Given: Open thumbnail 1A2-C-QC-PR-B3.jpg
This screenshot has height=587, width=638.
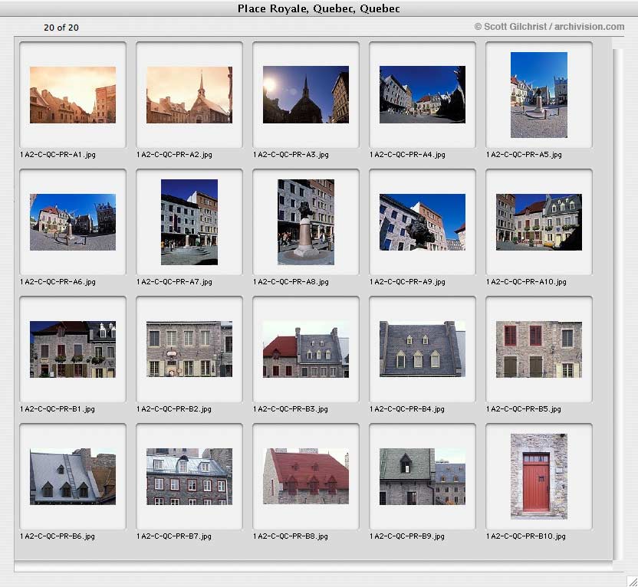Looking at the screenshot, I should [x=306, y=349].
